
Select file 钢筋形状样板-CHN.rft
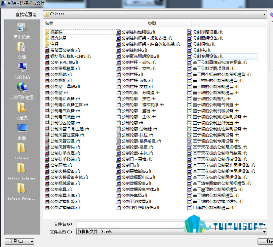pos(68,56)
